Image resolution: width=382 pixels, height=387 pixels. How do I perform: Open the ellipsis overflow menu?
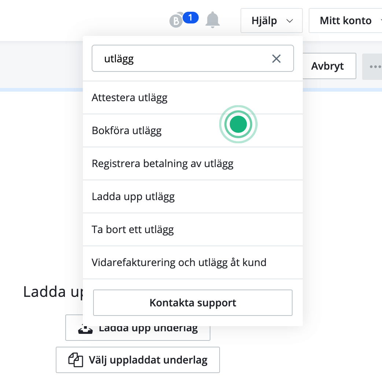point(374,66)
